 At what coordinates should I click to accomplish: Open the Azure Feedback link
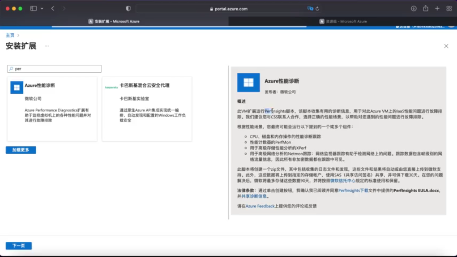tap(260, 206)
